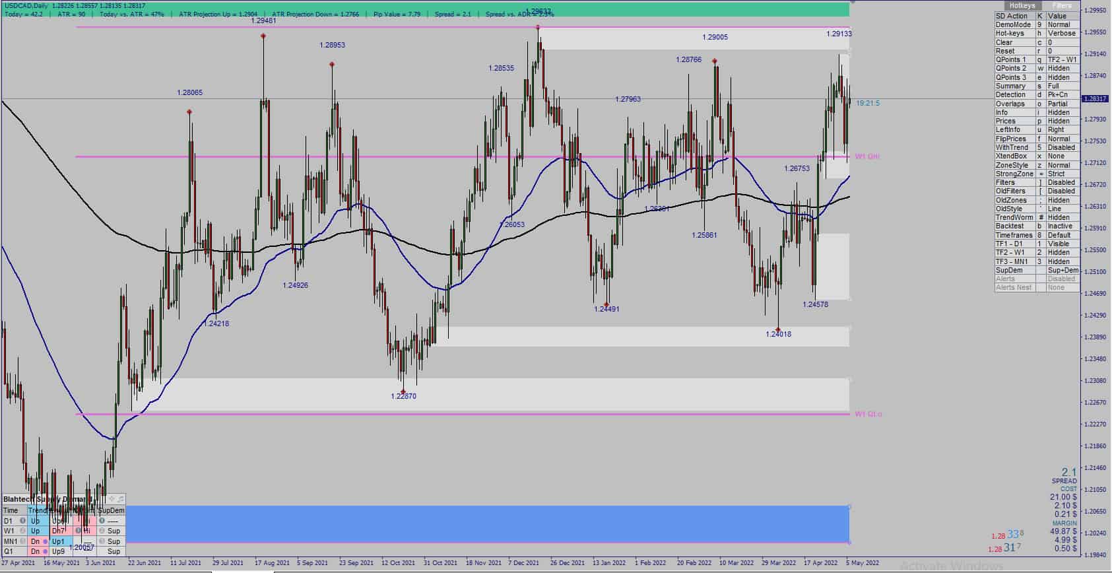
Task: Click the MN1 row SupDem circle icon
Action: pyautogui.click(x=102, y=541)
